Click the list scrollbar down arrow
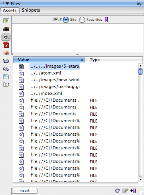This screenshot has width=144, height=195. coord(140,180)
